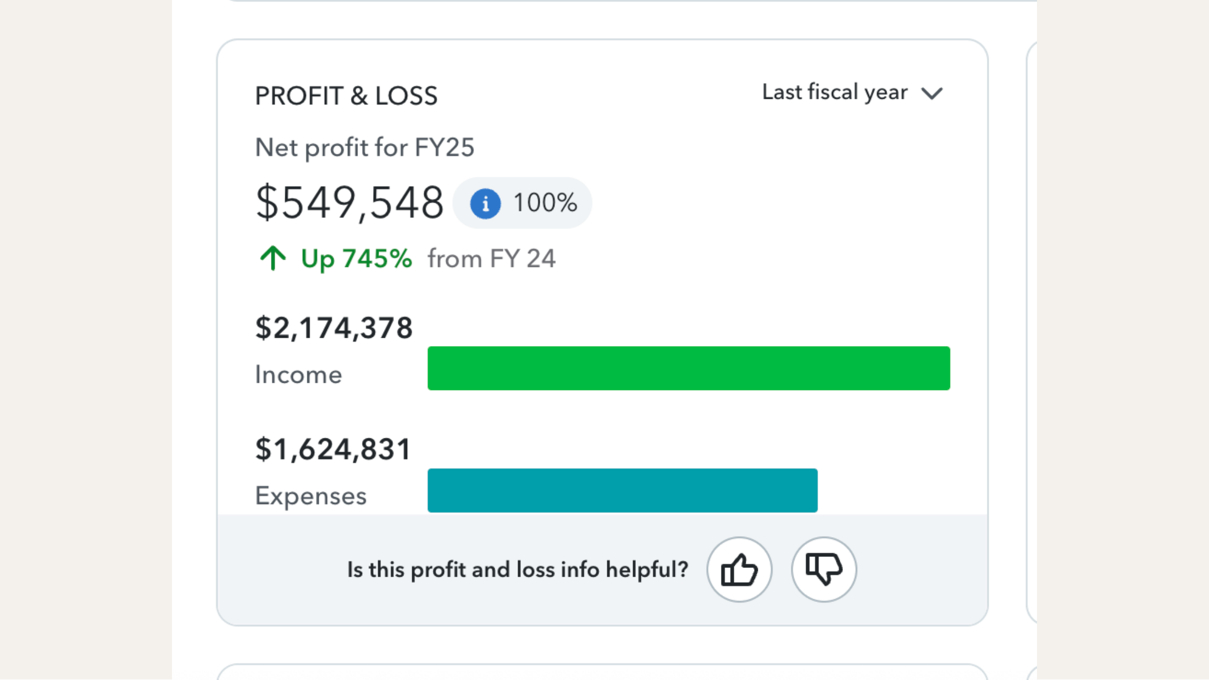1209x680 pixels.
Task: Click the green up arrow icon
Action: click(273, 258)
